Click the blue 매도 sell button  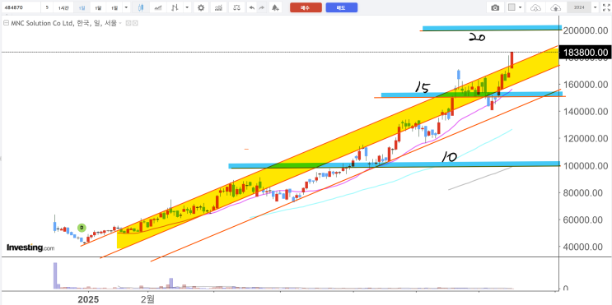pos(342,7)
